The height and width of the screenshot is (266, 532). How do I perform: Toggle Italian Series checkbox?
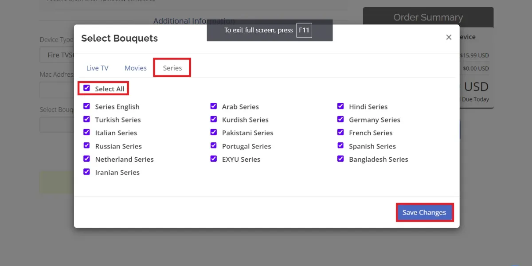tap(86, 132)
